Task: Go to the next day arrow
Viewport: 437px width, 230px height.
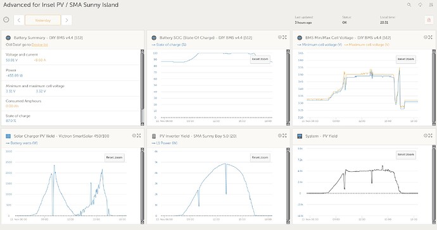Action: (x=66, y=20)
